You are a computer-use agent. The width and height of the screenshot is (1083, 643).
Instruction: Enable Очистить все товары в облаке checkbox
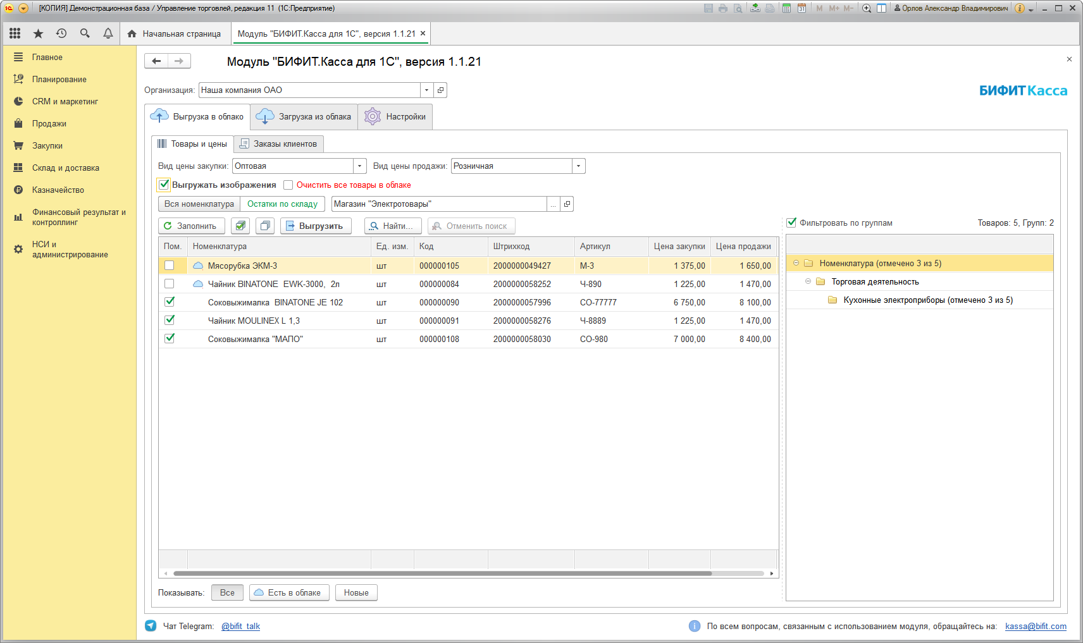point(288,185)
